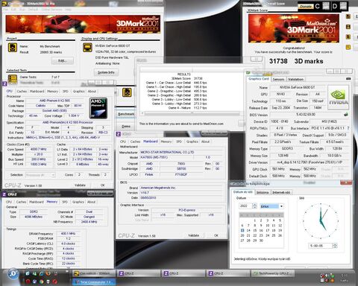Click the year spinner arrows in the date dialog
The image size is (358, 286).
254,206
